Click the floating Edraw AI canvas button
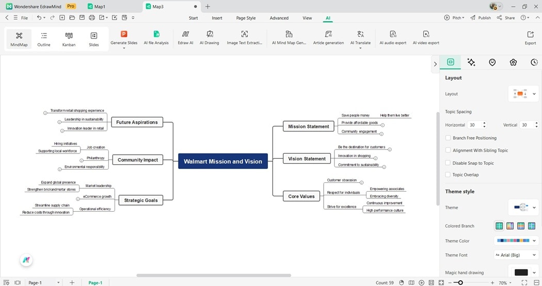The image size is (542, 286). point(26,260)
